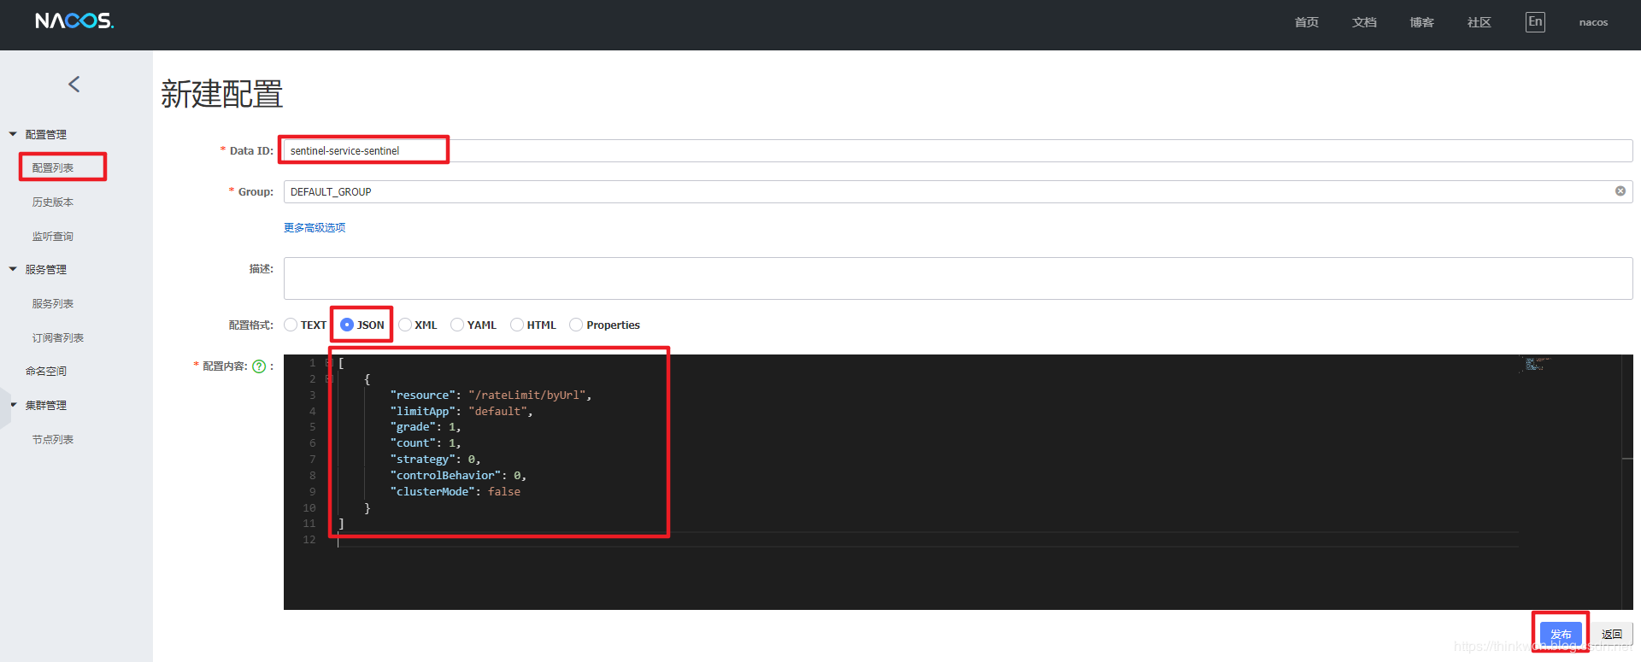Click the help question mark icon
Screen dimensions: 1641x662
pos(259,366)
